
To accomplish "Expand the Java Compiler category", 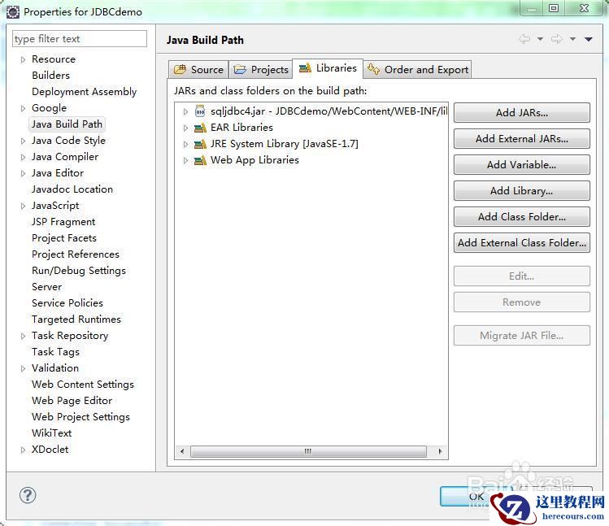I will (x=23, y=158).
